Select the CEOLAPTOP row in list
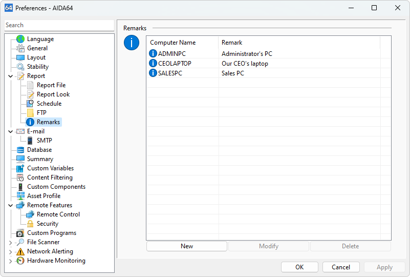This screenshot has width=410, height=277. [175, 64]
